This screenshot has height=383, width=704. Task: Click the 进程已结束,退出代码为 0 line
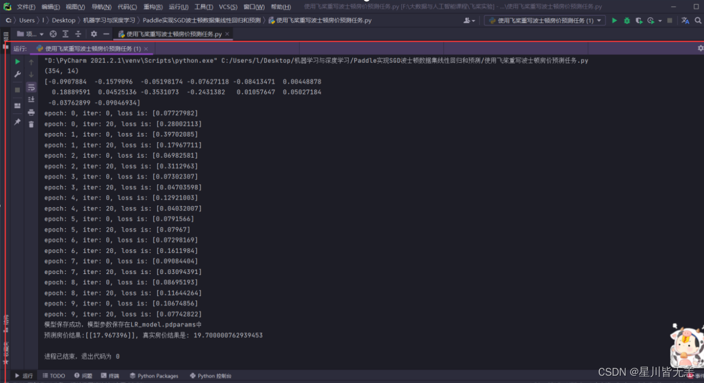(x=82, y=357)
